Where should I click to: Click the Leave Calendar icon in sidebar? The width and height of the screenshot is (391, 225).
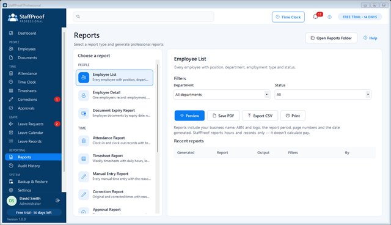coord(11,133)
